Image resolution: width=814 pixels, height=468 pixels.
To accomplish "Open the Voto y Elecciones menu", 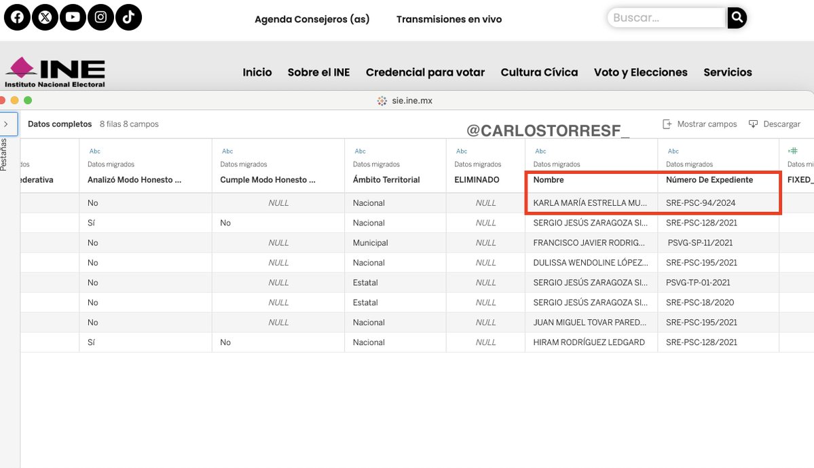I will tap(641, 72).
